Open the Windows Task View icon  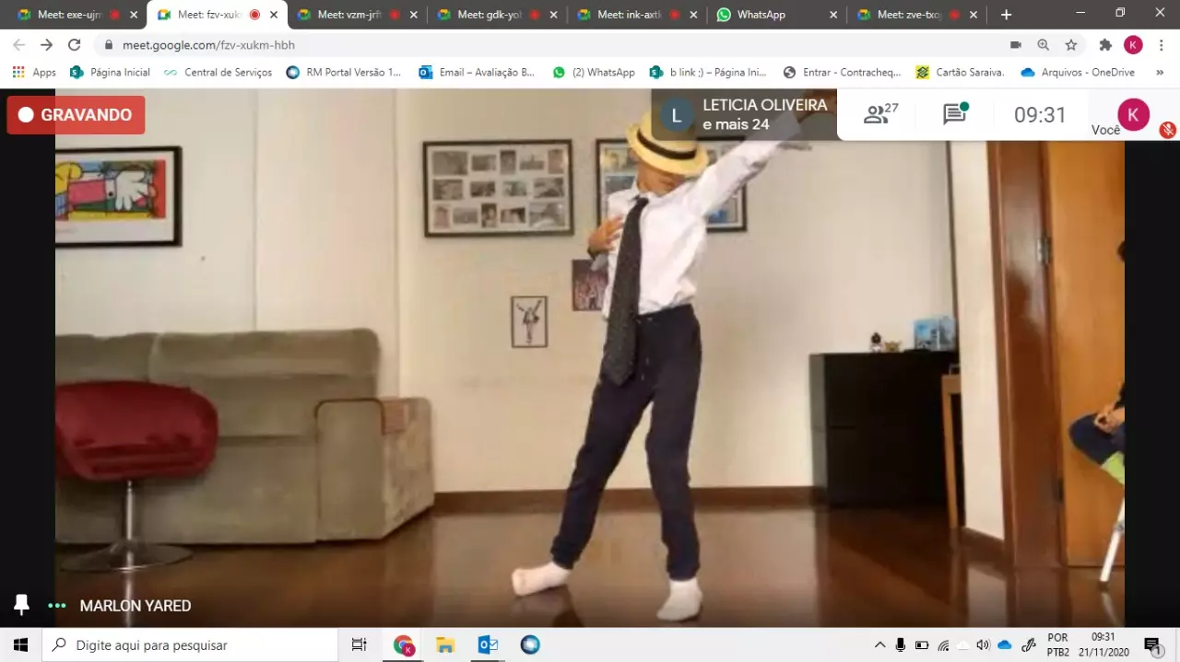(360, 645)
